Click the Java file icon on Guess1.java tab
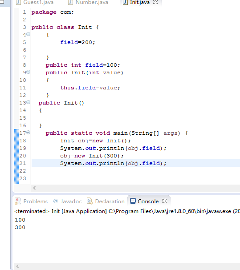This screenshot has width=240, height=270. [18, 2]
